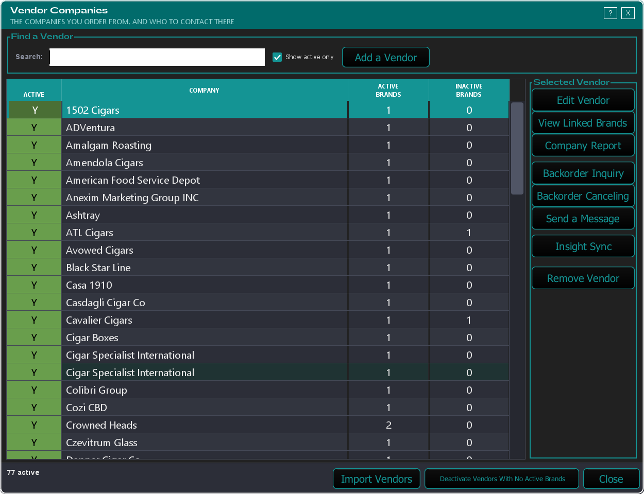Click Remove Vendor button

[583, 278]
